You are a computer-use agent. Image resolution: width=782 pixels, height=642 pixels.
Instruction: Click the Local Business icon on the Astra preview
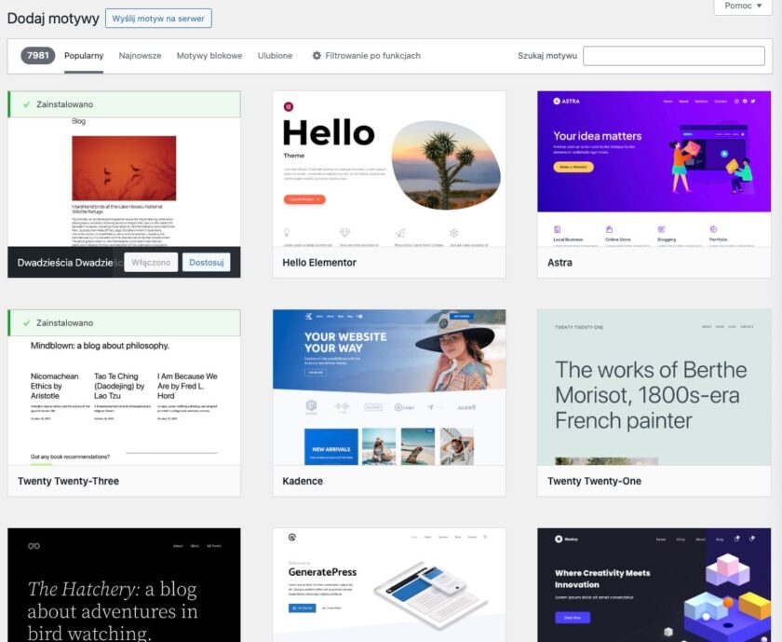557,227
